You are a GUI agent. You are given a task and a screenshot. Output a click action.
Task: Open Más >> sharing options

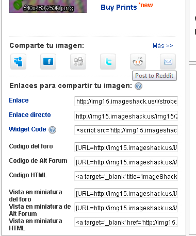tap(163, 46)
